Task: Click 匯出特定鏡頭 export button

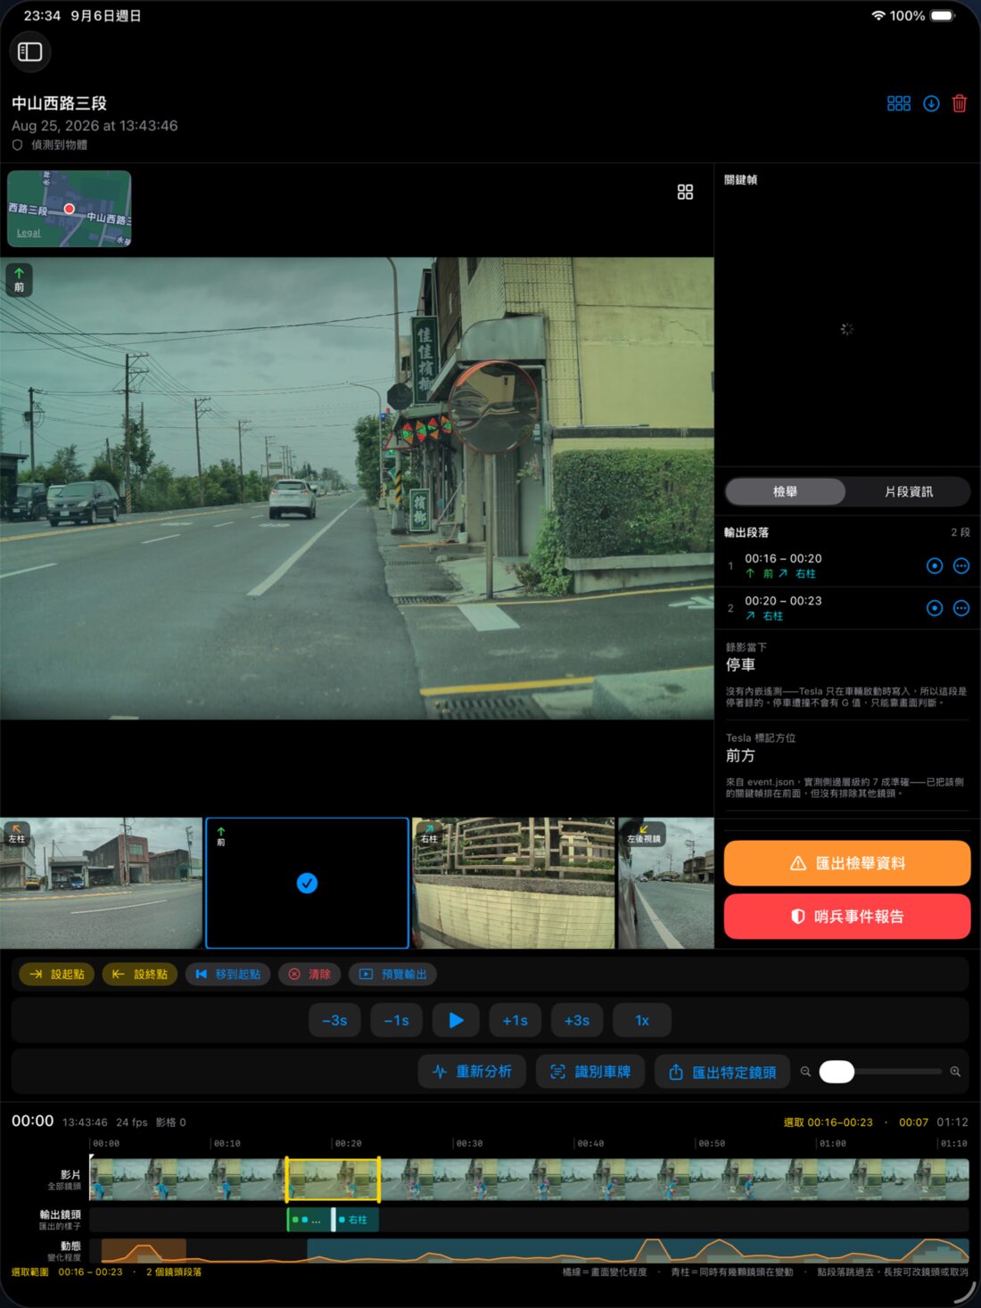Action: click(722, 1072)
